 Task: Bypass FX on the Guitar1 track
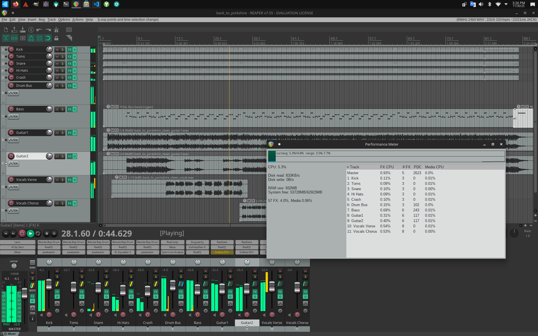pyautogui.click(x=75, y=133)
